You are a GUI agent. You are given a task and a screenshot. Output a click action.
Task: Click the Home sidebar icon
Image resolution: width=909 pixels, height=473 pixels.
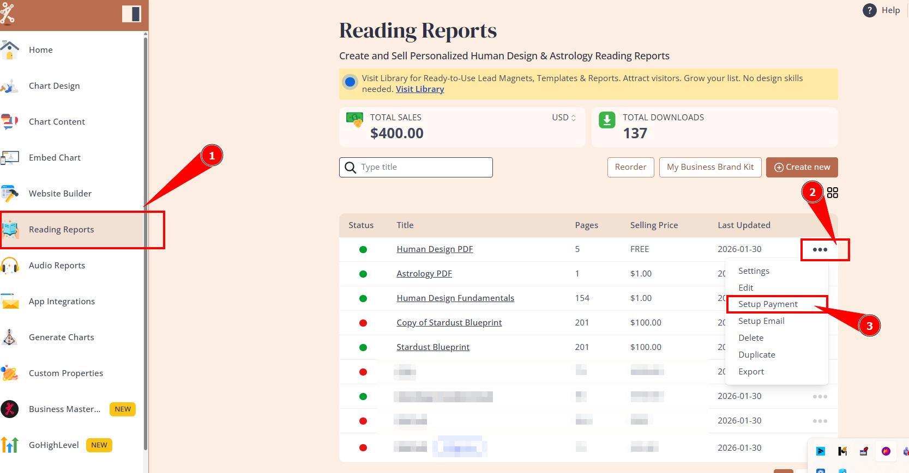point(10,50)
